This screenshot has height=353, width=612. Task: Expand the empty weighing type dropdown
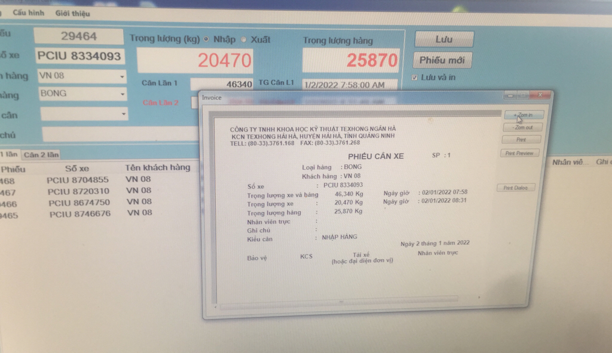click(x=123, y=113)
